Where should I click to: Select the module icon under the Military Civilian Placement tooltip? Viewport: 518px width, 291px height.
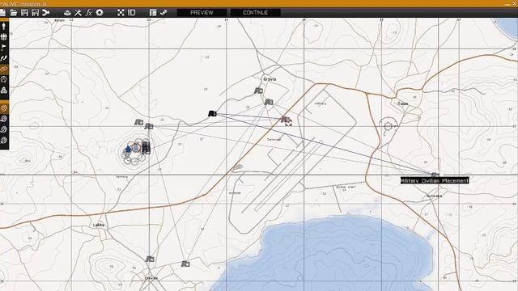click(435, 175)
